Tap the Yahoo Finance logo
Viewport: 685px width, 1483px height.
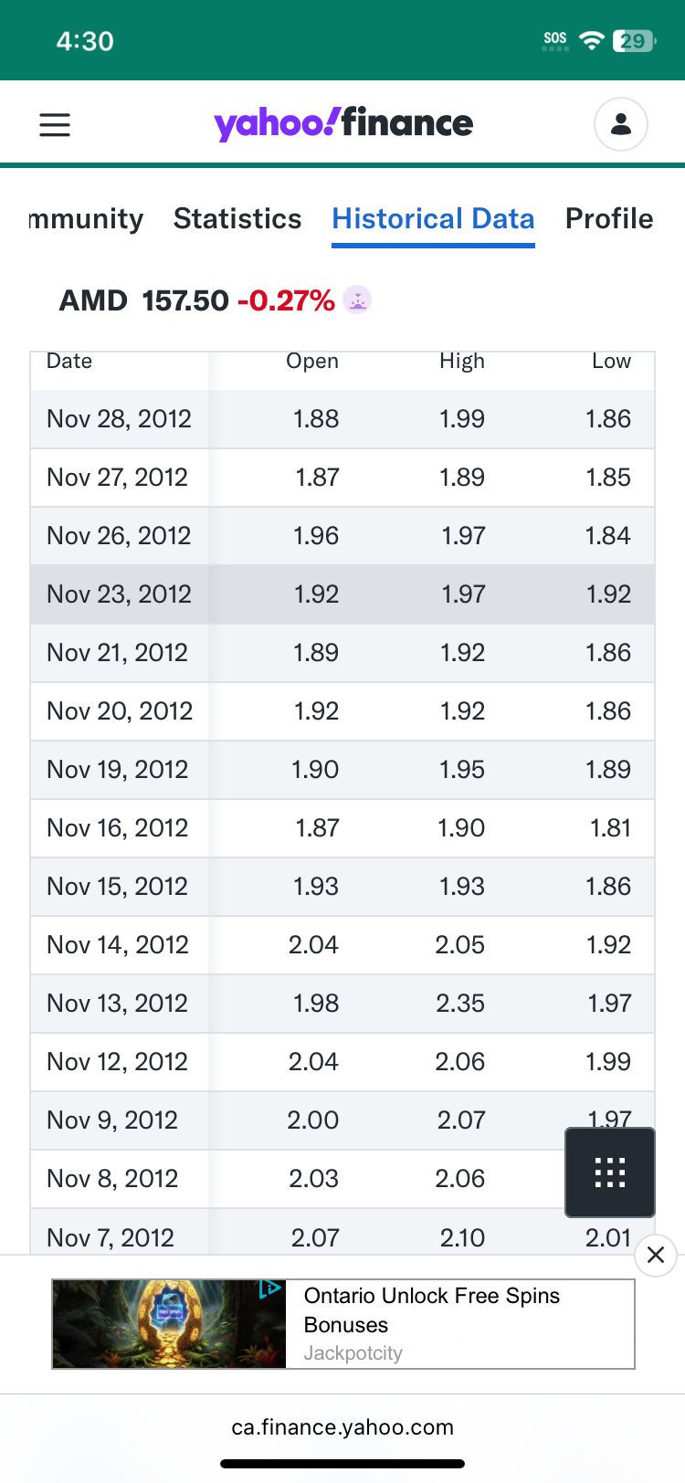pyautogui.click(x=343, y=123)
